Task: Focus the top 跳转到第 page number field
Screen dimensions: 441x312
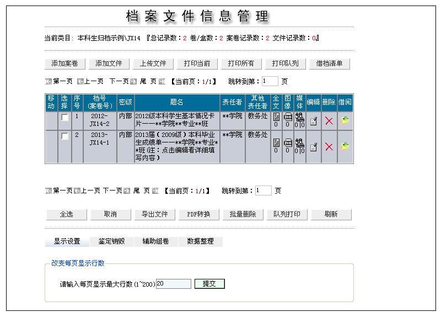Action: point(270,81)
